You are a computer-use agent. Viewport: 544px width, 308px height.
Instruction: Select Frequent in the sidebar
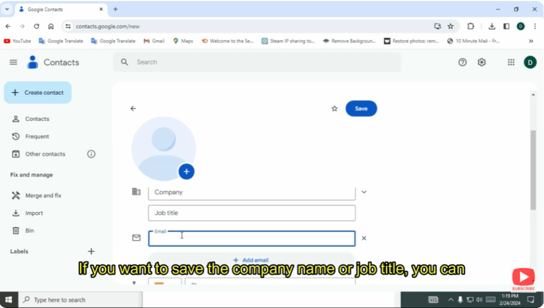(x=37, y=137)
